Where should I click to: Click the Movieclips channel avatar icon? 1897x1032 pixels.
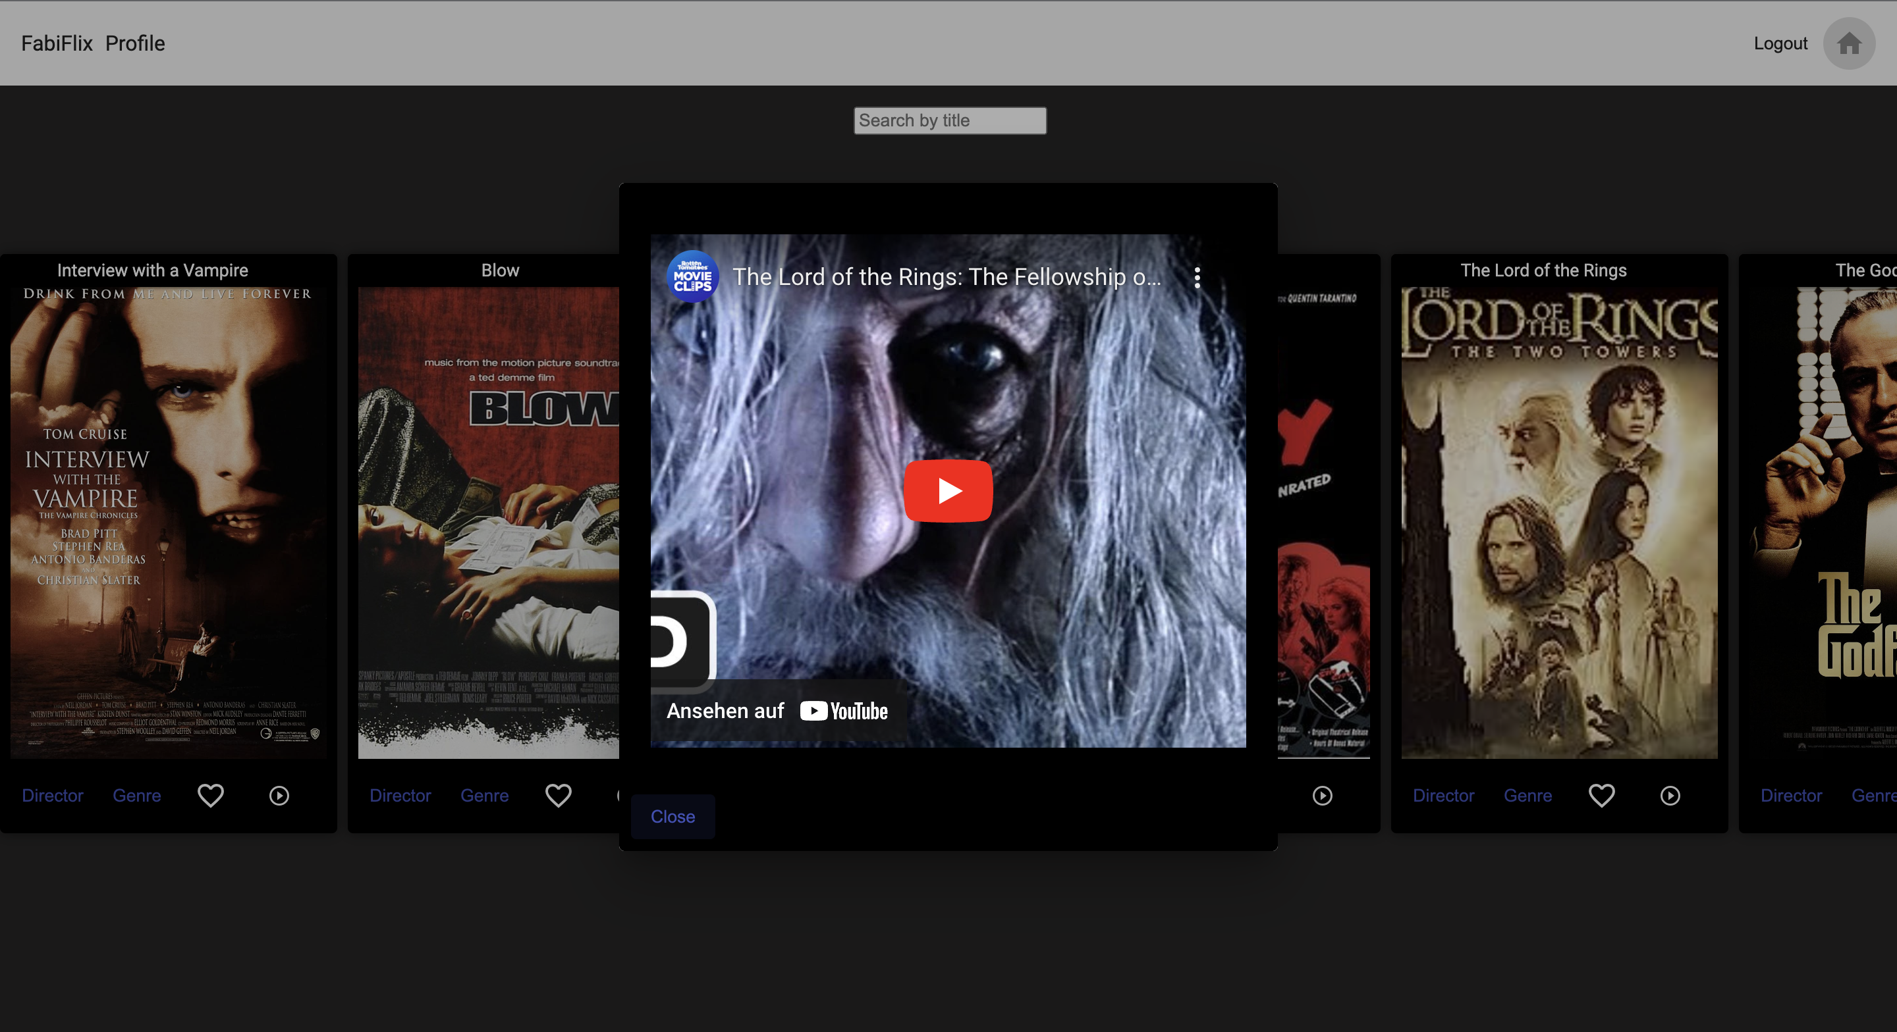coord(692,277)
